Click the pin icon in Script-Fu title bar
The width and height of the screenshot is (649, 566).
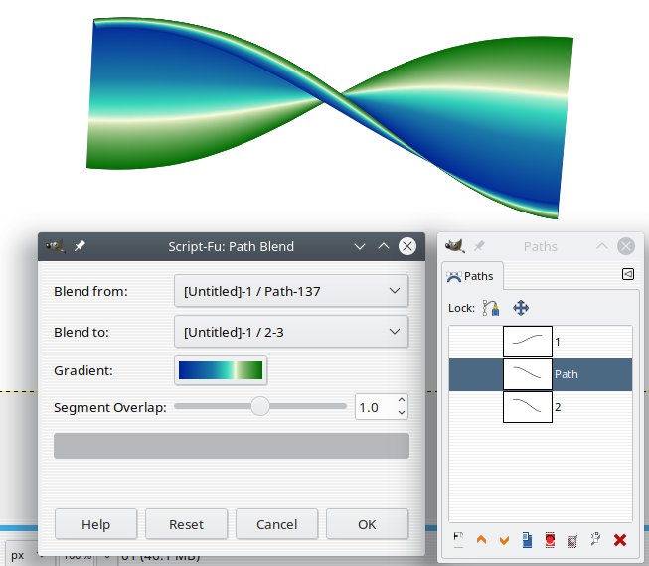click(80, 246)
